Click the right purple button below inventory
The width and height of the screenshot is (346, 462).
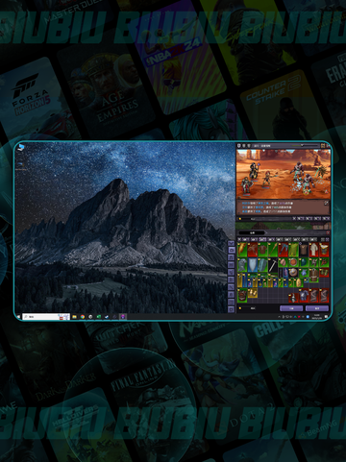coord(317,308)
